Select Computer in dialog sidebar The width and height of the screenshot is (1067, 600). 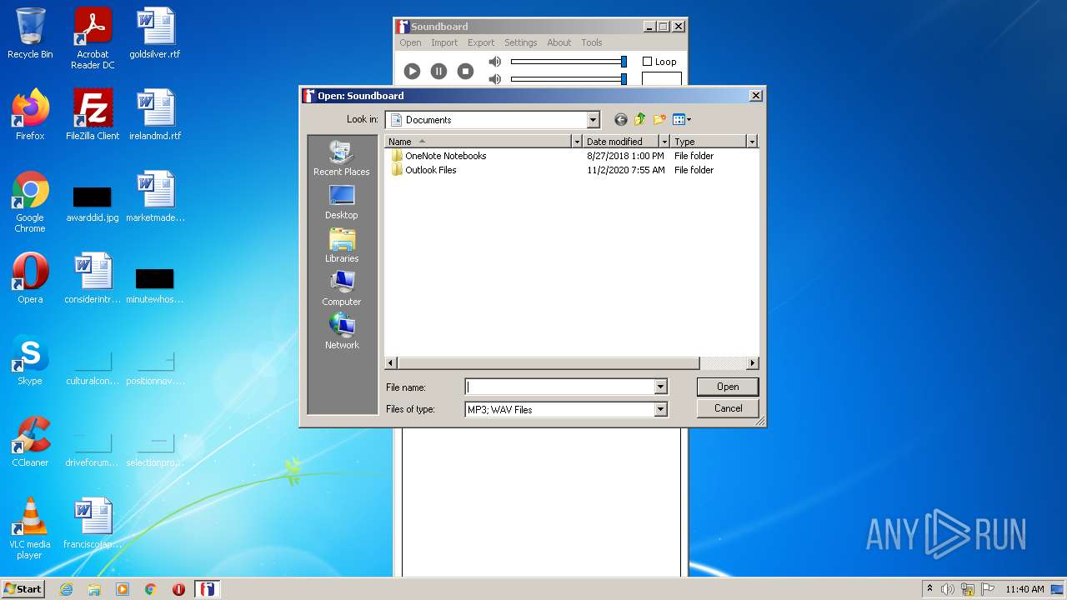(x=342, y=288)
